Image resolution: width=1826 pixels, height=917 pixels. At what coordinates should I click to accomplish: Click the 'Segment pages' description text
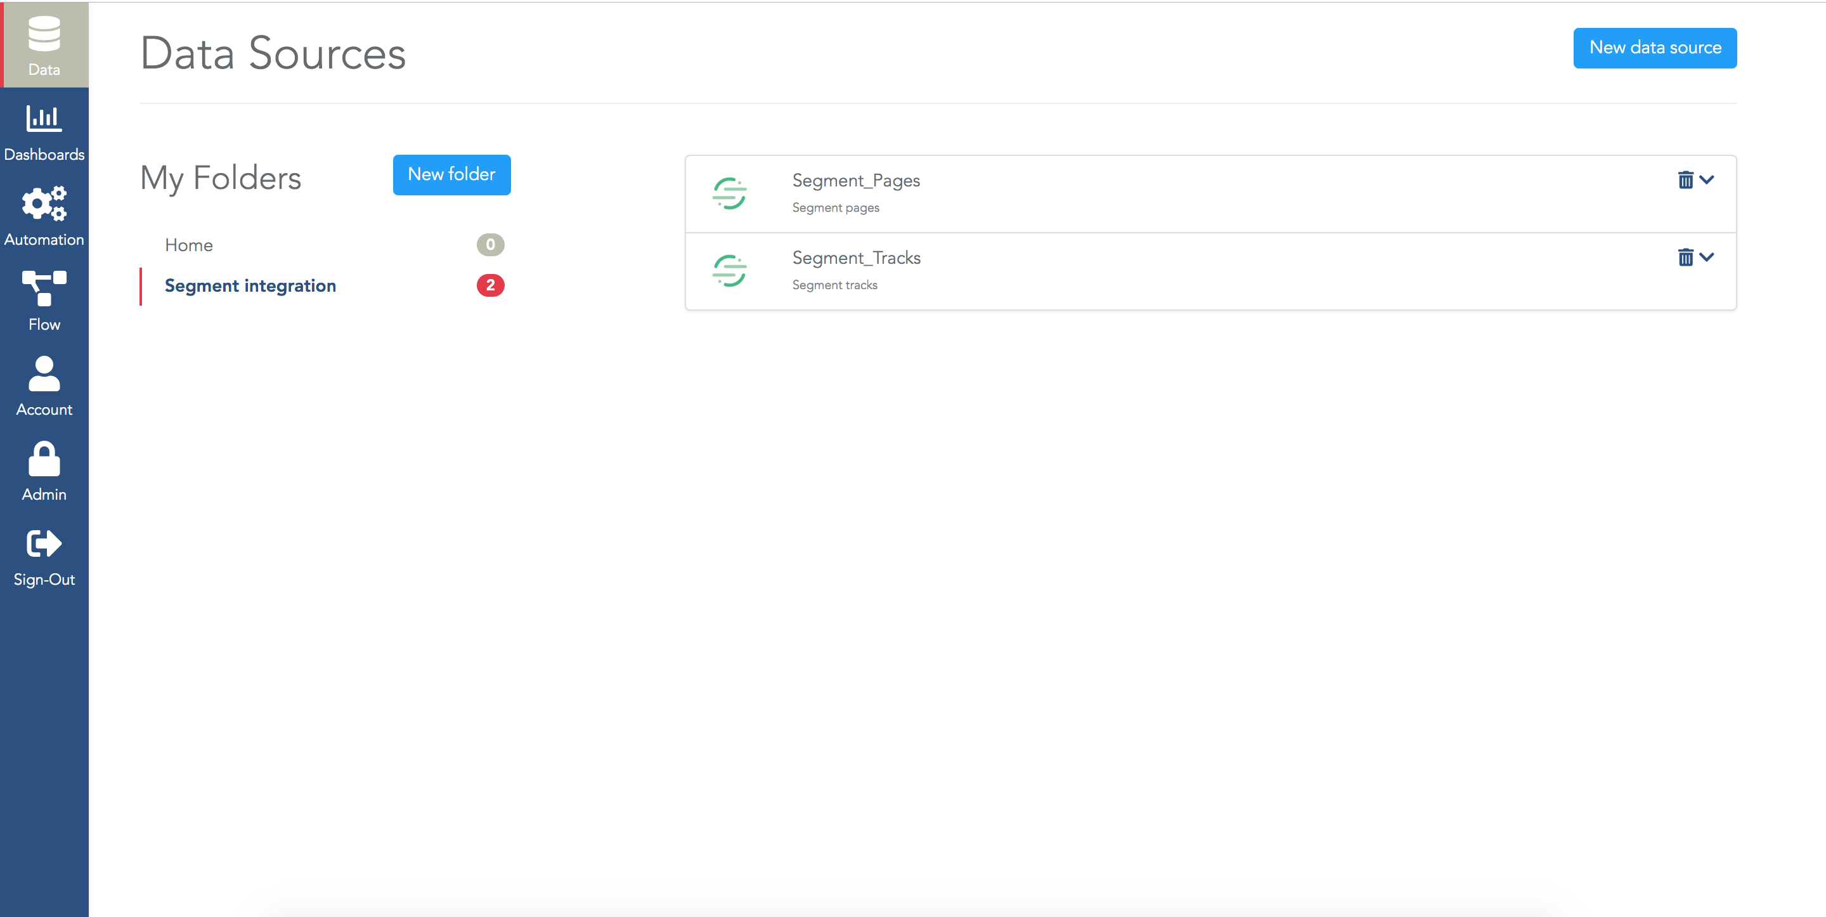[835, 208]
